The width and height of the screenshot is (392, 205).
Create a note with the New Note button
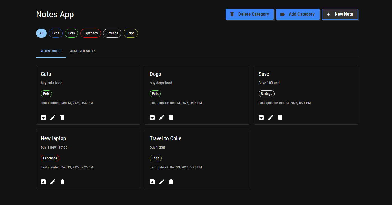pyautogui.click(x=340, y=14)
